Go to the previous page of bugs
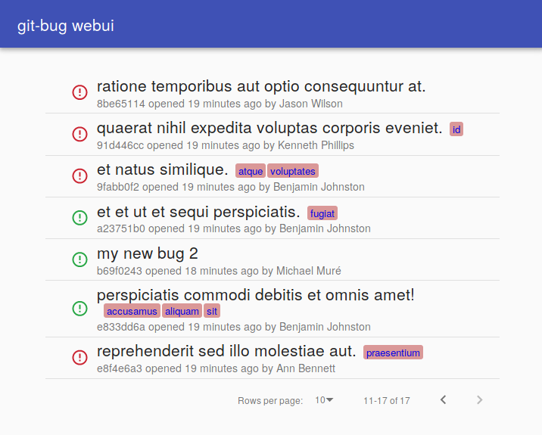Screen dimensions: 542x435 444,399
